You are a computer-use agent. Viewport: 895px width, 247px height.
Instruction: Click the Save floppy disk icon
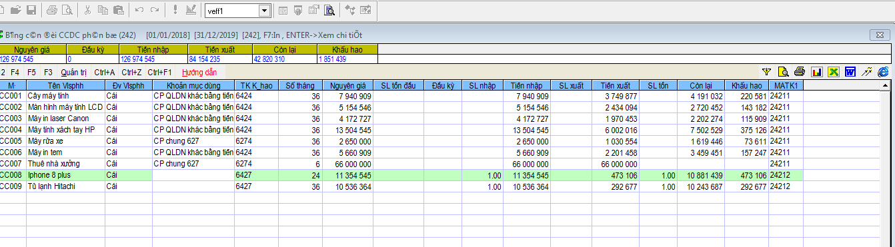(x=32, y=10)
